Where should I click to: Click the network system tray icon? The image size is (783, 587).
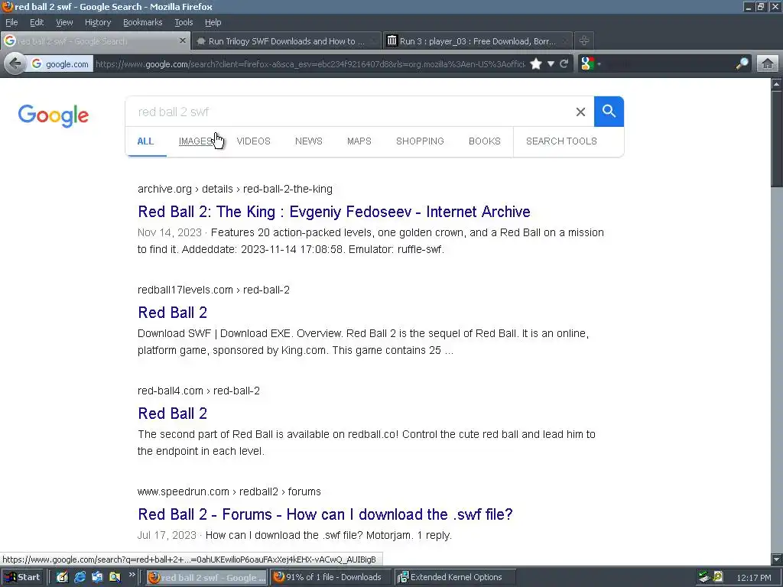point(704,577)
